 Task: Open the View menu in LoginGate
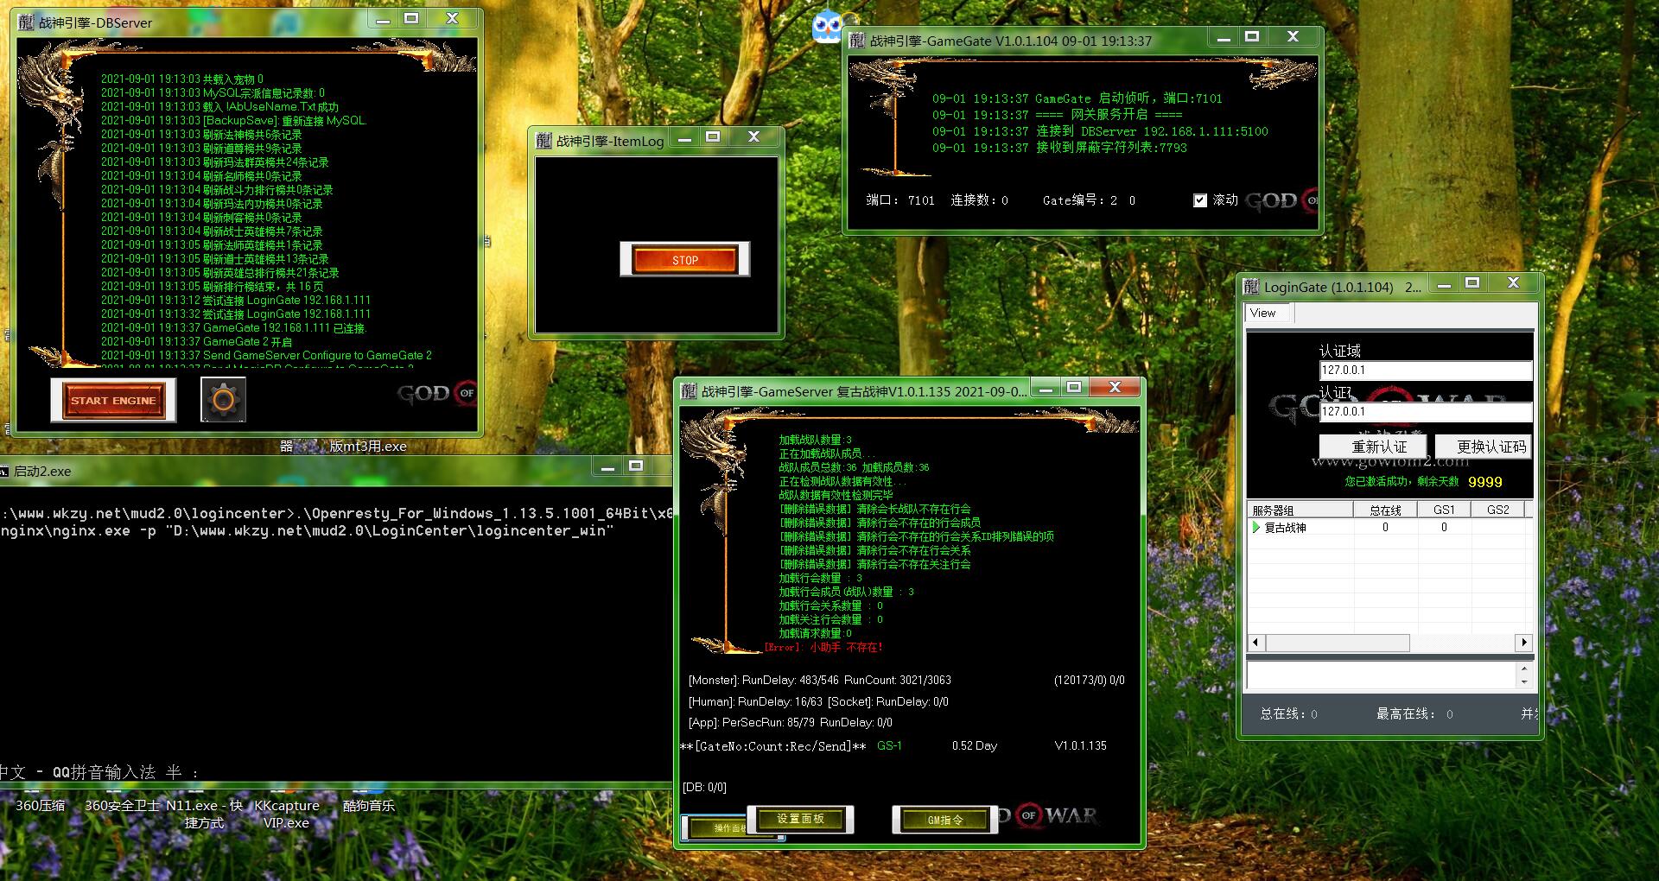pyautogui.click(x=1262, y=313)
